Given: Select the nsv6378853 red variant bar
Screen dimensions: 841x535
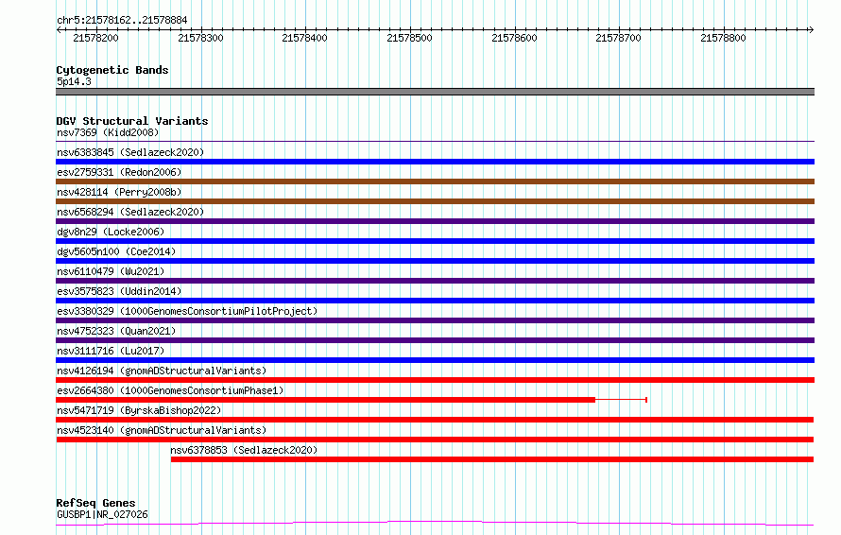Looking at the screenshot, I should pos(492,459).
